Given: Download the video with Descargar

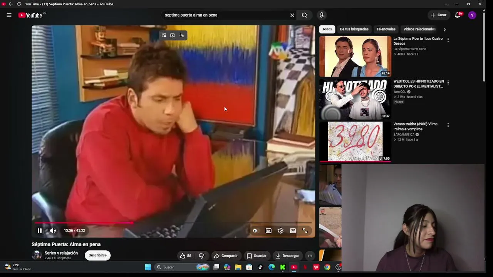Looking at the screenshot, I should point(287,256).
